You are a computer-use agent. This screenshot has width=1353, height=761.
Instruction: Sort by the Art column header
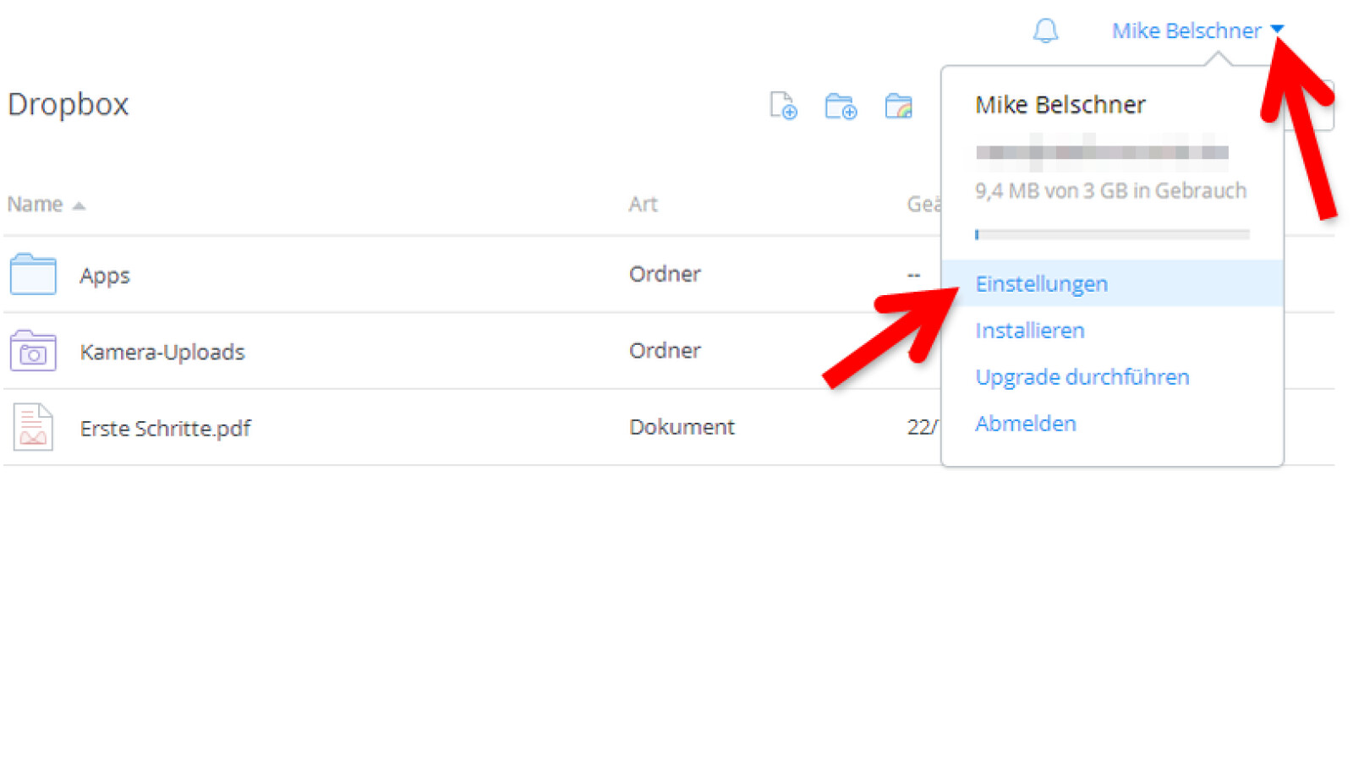click(643, 204)
